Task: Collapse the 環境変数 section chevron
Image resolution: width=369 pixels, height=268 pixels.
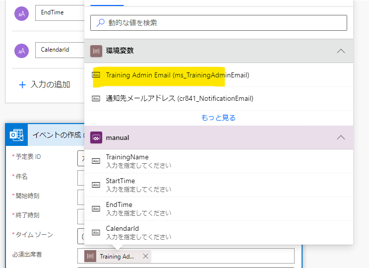Action: tap(341, 51)
